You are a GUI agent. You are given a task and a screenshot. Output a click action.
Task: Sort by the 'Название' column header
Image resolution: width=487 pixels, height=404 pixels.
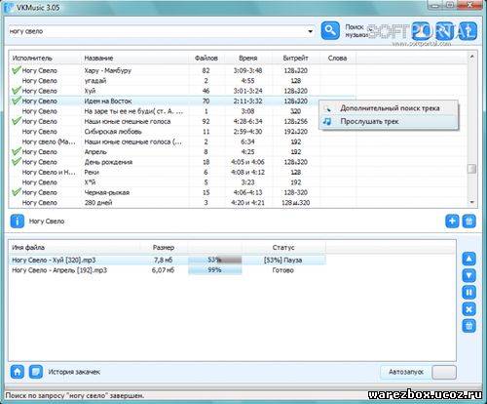click(x=98, y=59)
